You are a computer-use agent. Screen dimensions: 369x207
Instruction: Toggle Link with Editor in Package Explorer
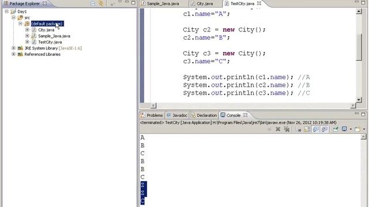coord(101,3)
